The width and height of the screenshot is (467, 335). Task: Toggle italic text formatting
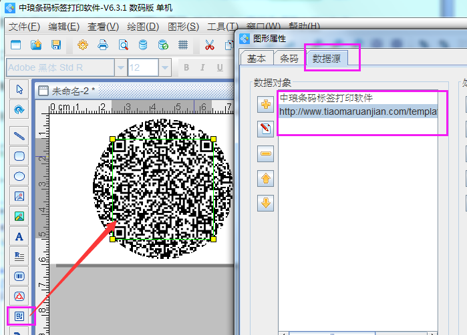[x=204, y=67]
